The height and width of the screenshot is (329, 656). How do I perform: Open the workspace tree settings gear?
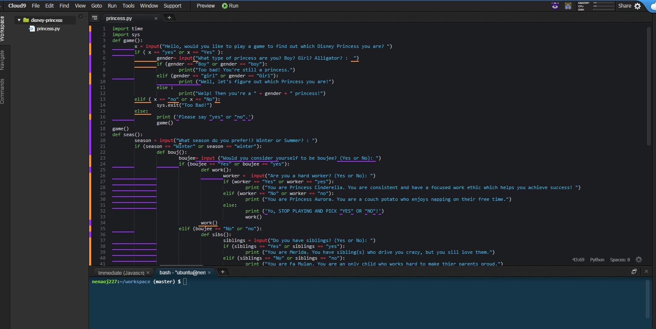click(x=81, y=16)
